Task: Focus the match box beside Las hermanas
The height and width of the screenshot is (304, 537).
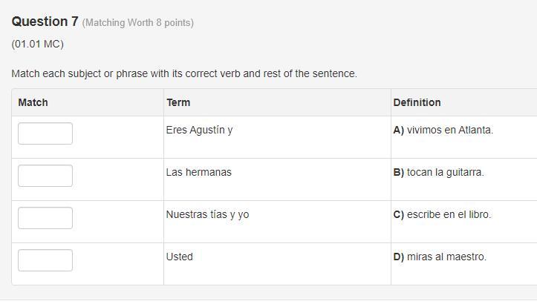Action: [x=45, y=176]
